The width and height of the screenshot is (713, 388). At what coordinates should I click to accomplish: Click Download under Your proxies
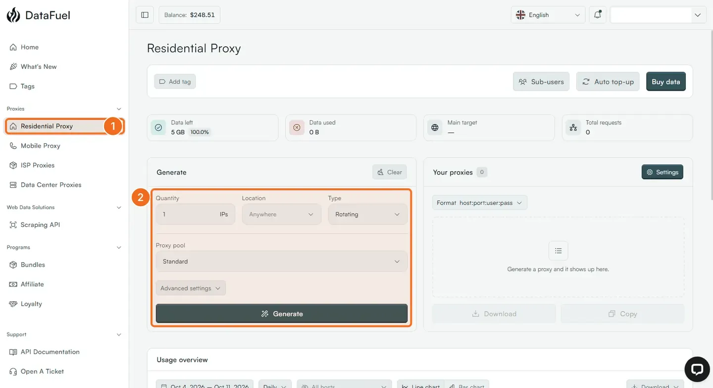[494, 314]
